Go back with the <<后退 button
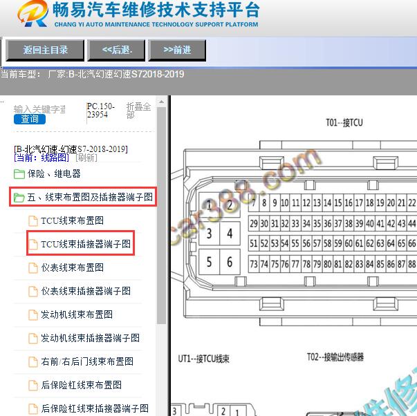 pos(116,50)
